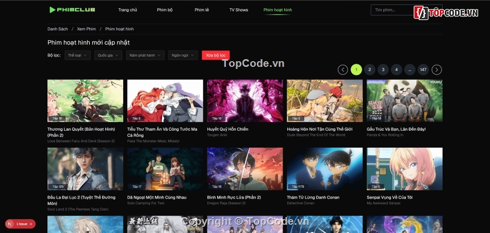Open Thương Lan Quyết thumbnail

click(x=85, y=101)
